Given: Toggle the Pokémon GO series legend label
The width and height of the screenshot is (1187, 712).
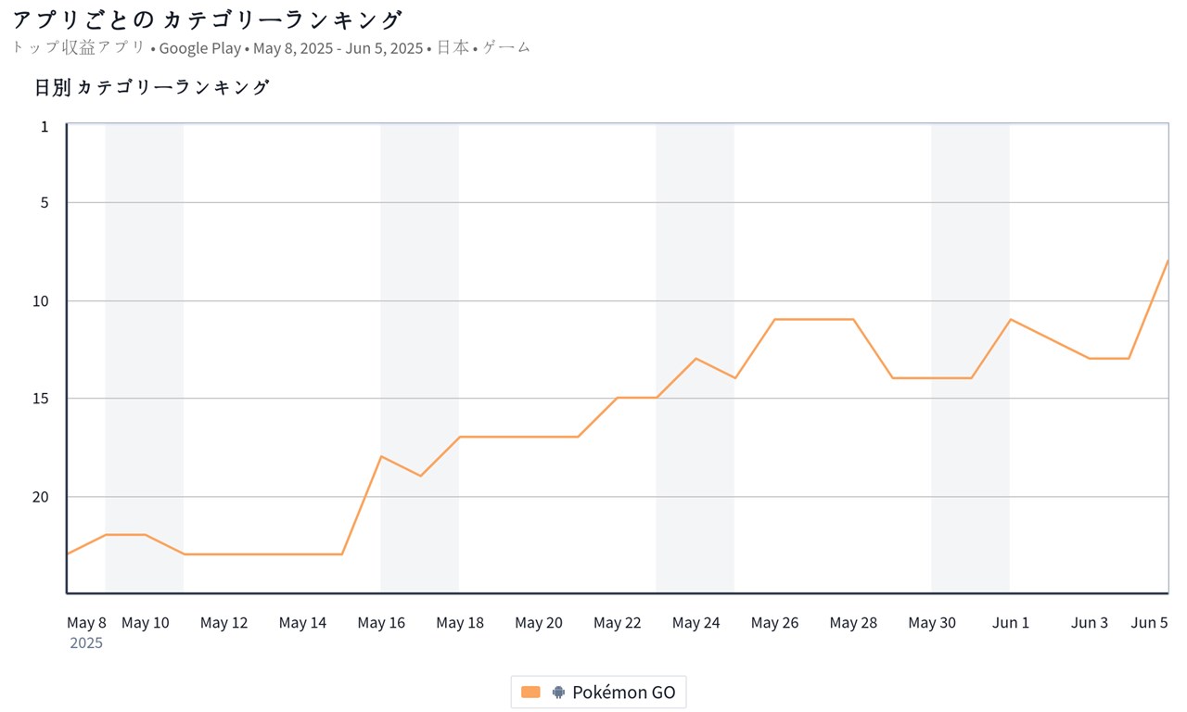Looking at the screenshot, I should (x=623, y=692).
